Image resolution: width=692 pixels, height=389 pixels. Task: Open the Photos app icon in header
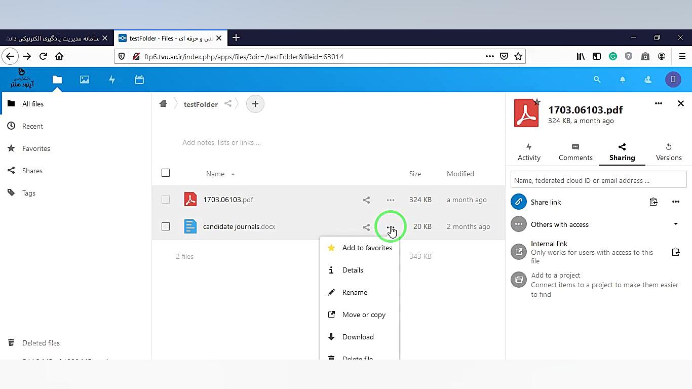click(x=85, y=80)
